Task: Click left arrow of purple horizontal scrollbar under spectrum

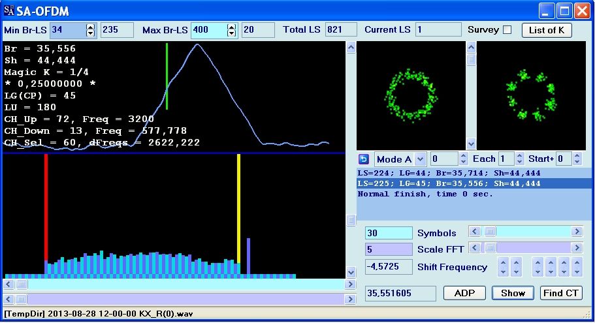Action: 8,299
